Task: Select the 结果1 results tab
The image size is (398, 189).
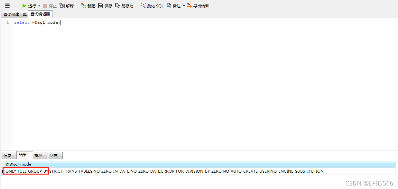Action: 24,155
